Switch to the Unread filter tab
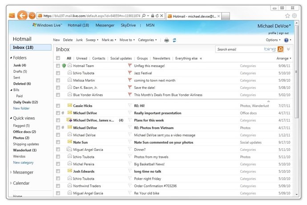Image resolution: width=307 pixels, height=205 pixels. [x=81, y=58]
